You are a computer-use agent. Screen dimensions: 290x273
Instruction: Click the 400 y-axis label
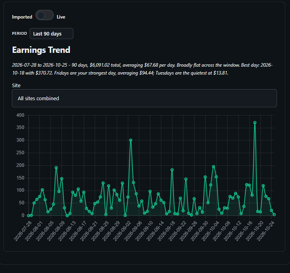pos(21,115)
